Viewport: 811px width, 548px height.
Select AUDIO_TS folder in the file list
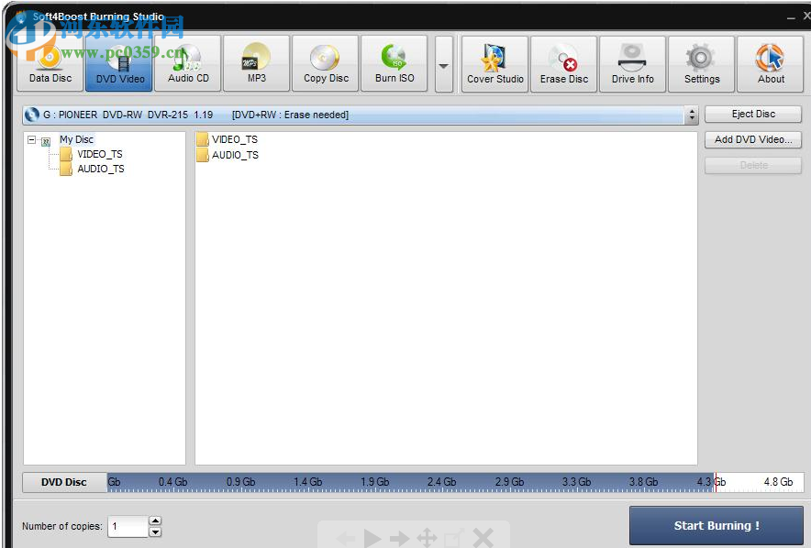pyautogui.click(x=228, y=155)
